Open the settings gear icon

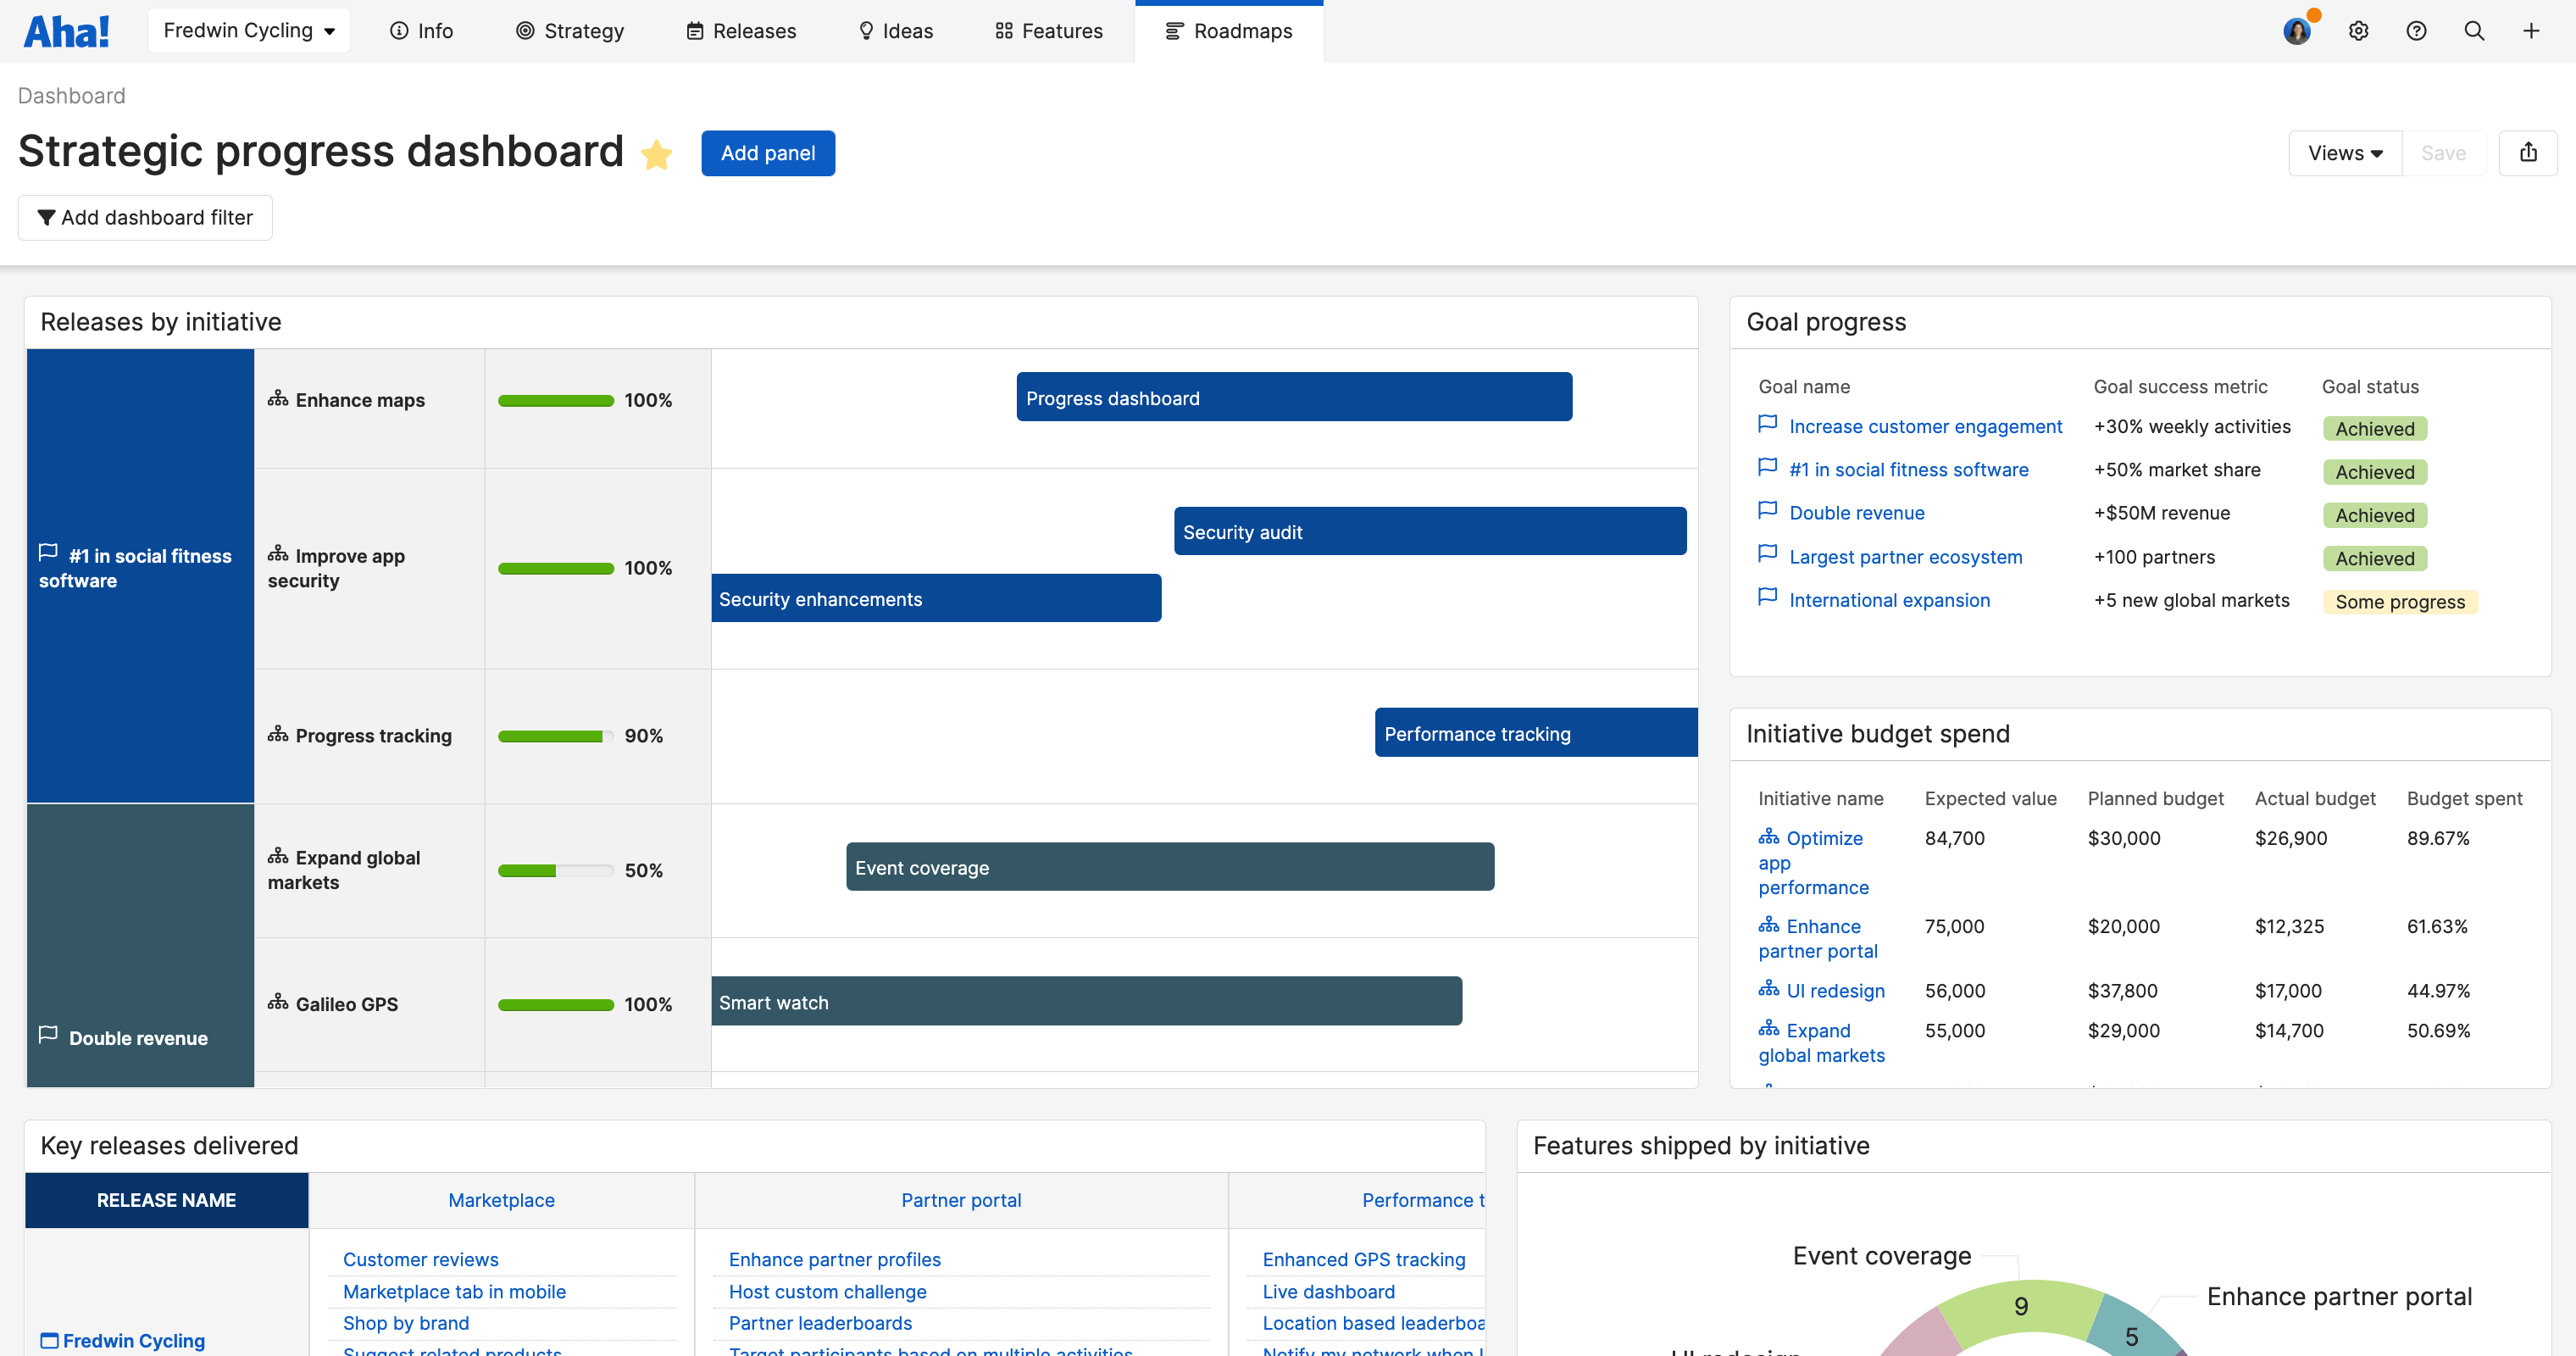pos(2359,31)
